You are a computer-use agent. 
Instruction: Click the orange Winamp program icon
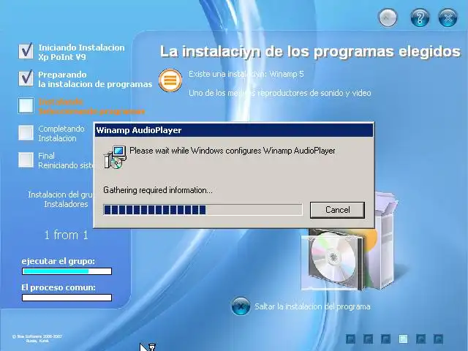tap(170, 80)
